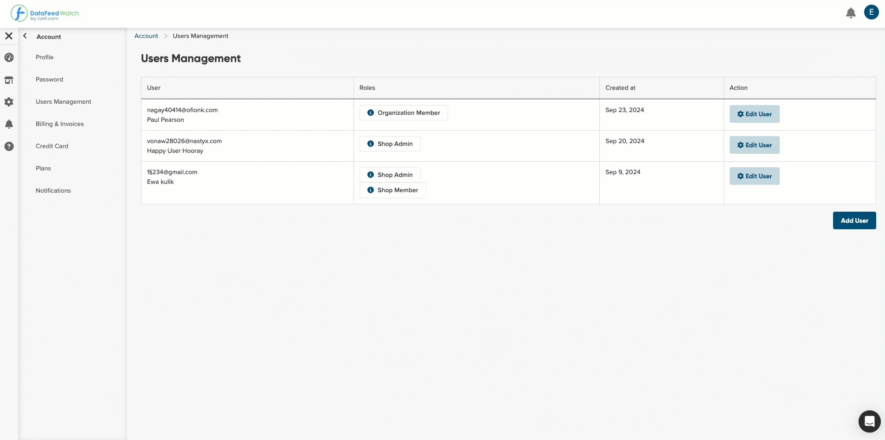
Task: Open the chat support widget
Action: coord(870,421)
